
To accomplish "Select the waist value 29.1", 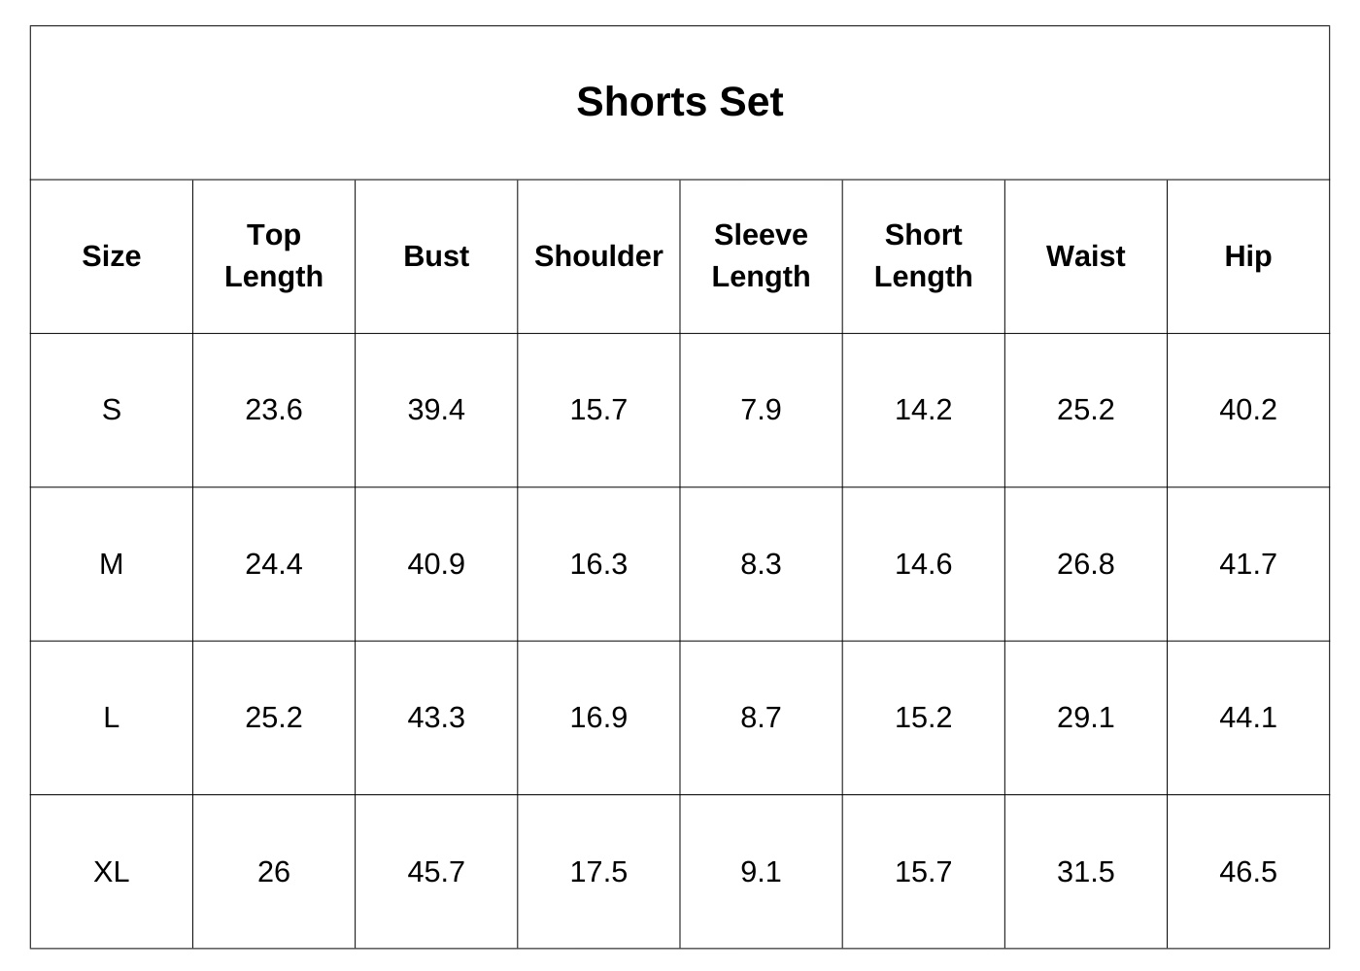I will coord(1085,718).
